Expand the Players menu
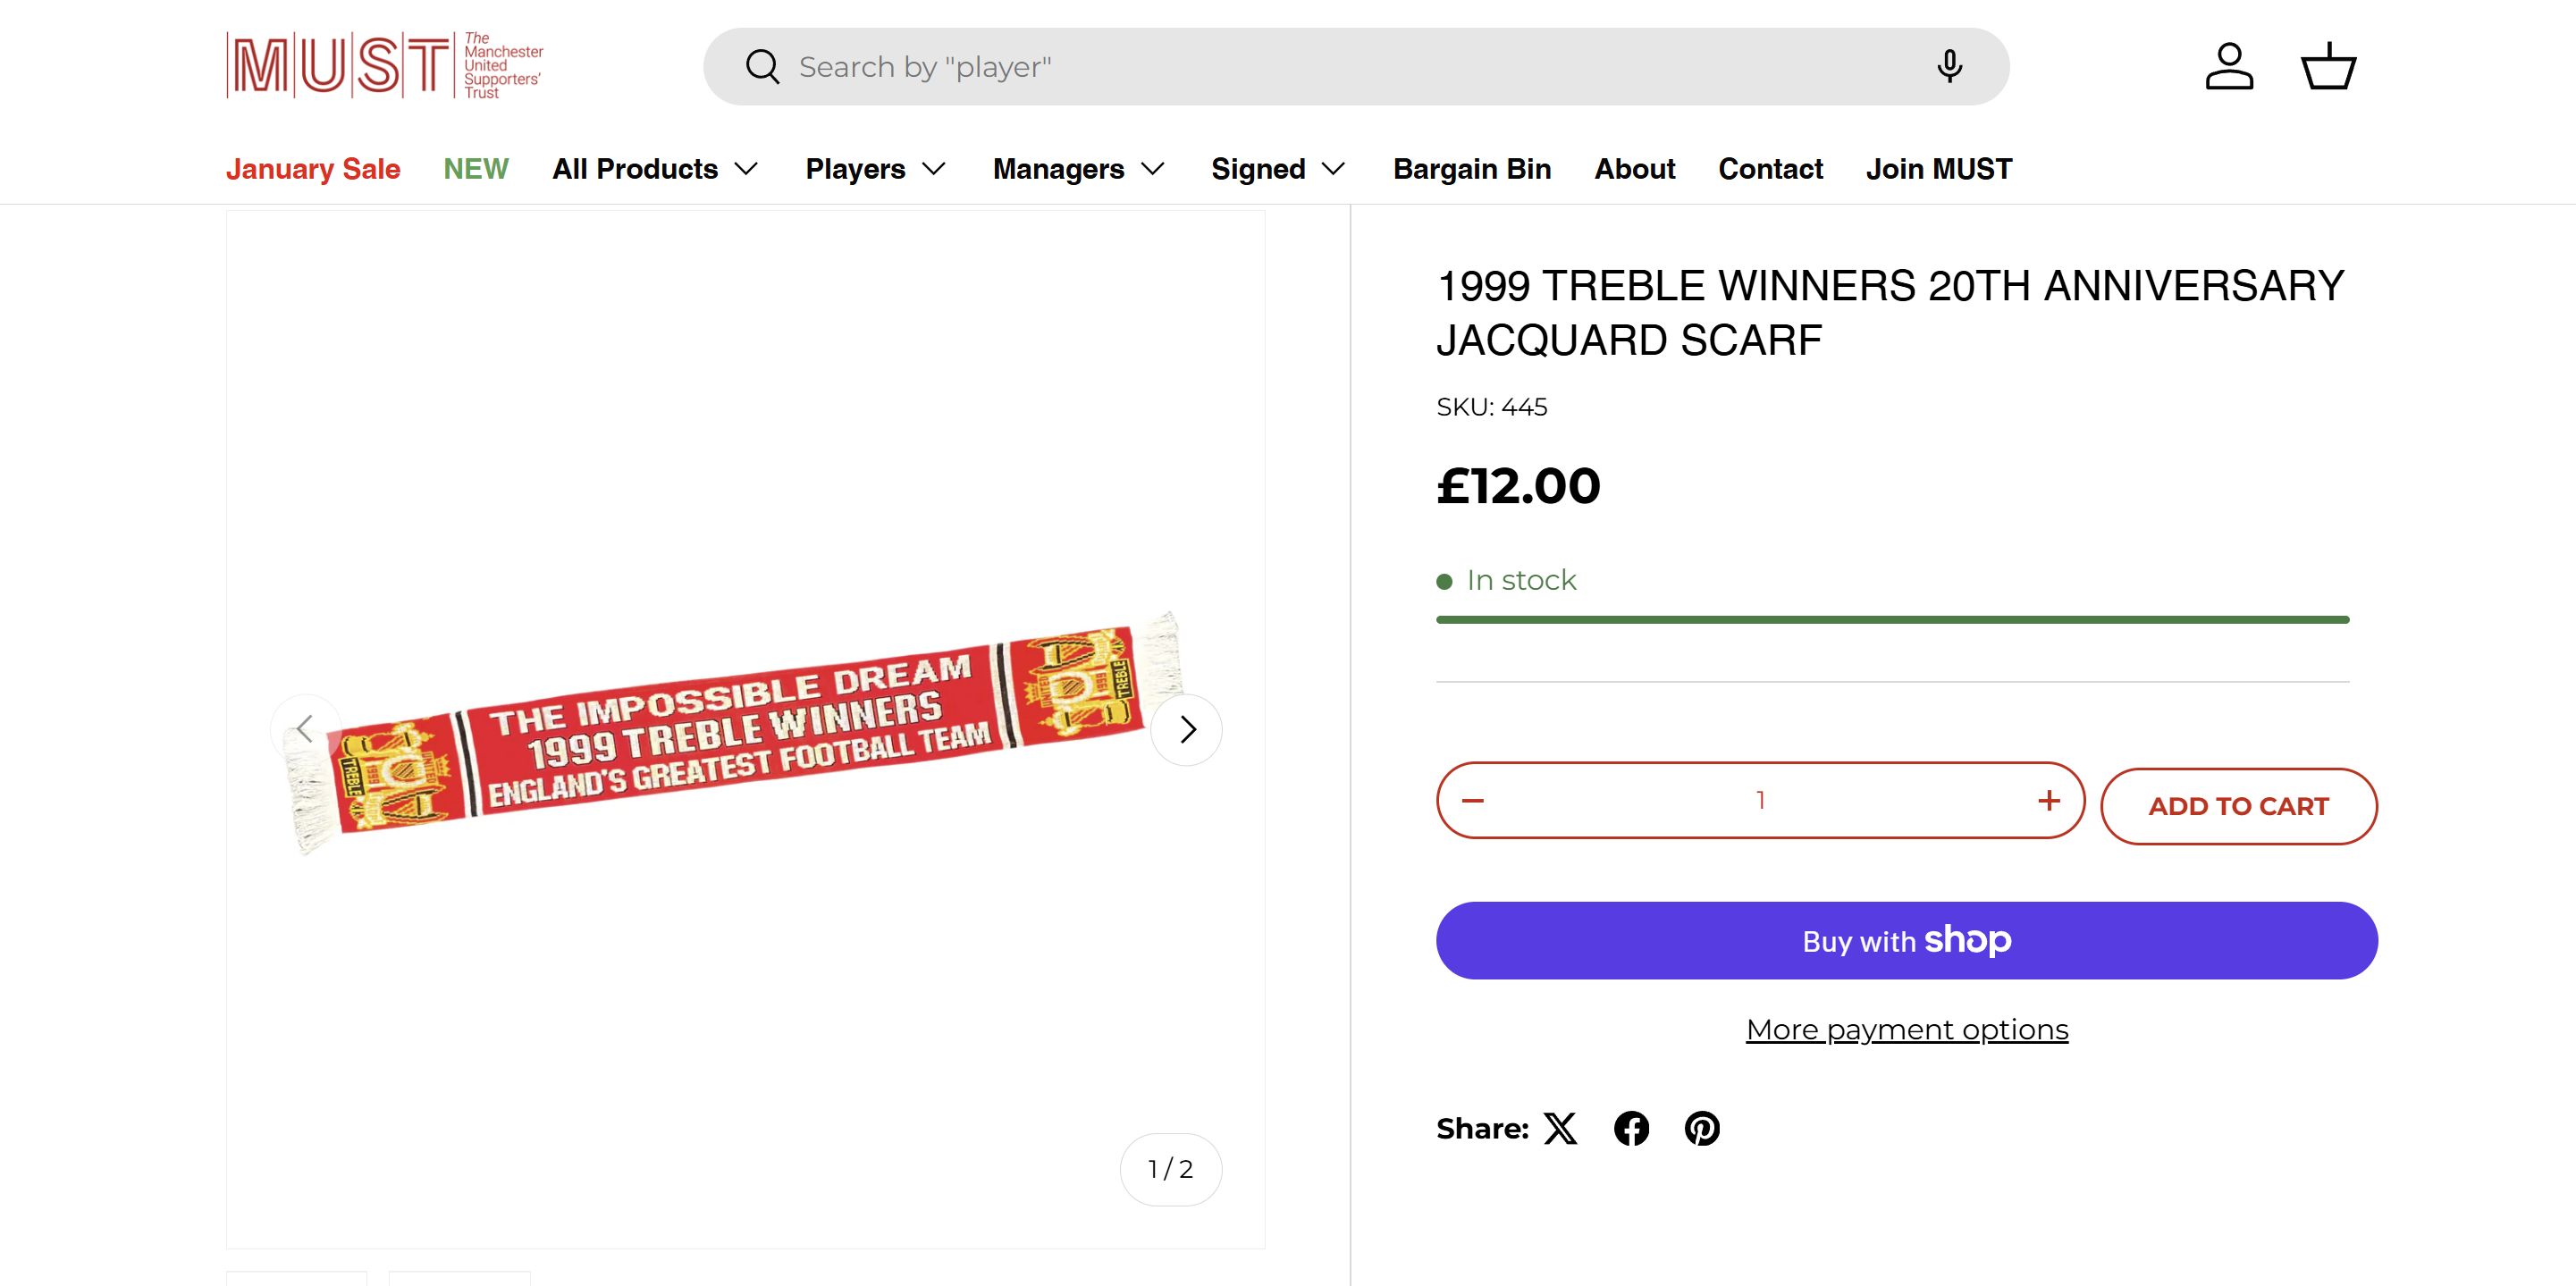Viewport: 2576px width, 1286px height. pos(875,169)
